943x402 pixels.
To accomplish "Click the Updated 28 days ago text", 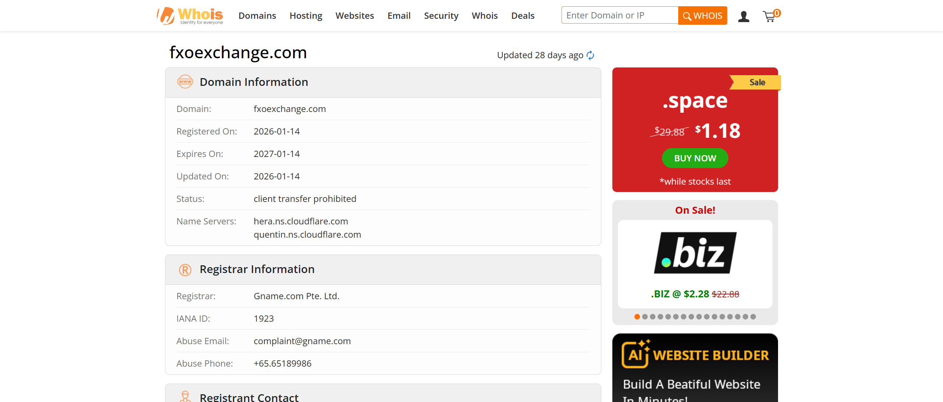I will point(540,55).
